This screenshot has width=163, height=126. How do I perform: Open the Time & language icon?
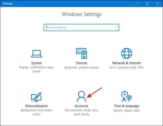point(126,96)
